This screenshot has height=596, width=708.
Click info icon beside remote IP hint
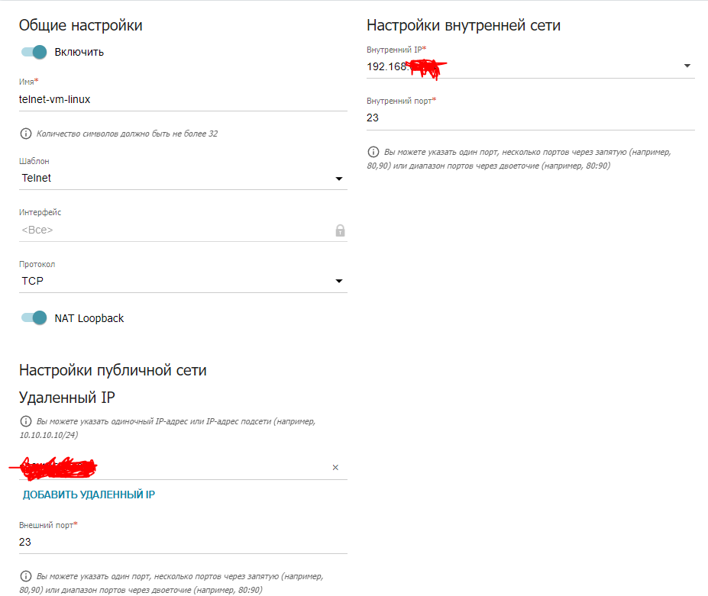pyautogui.click(x=26, y=421)
